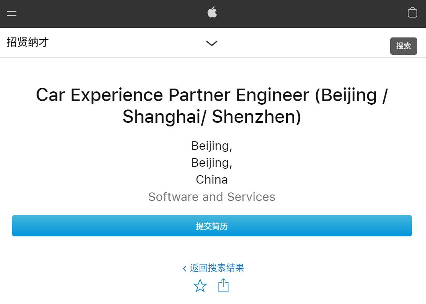Click the share icon below the job listing
Screen dimensions: 426x304
pos(223,285)
